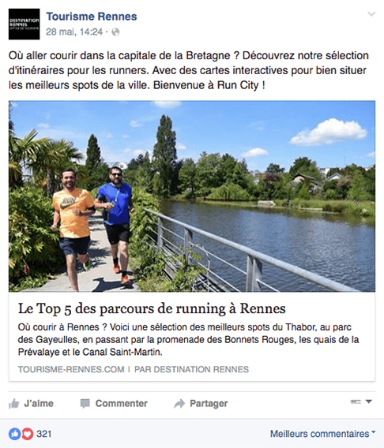Click the red heart reaction icon
Viewport: 384px width, 448px height.
coord(28,434)
